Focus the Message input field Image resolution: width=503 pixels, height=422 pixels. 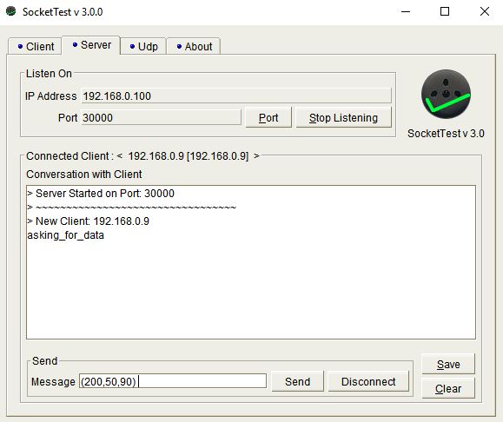point(173,381)
